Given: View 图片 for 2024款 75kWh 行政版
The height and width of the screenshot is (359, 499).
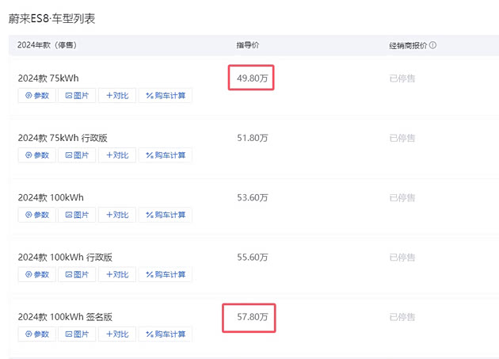Looking at the screenshot, I should [77, 155].
